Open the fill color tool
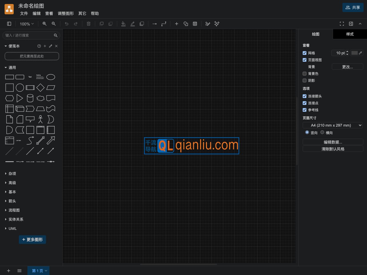Viewport: 367px width, 275px height. (123, 24)
